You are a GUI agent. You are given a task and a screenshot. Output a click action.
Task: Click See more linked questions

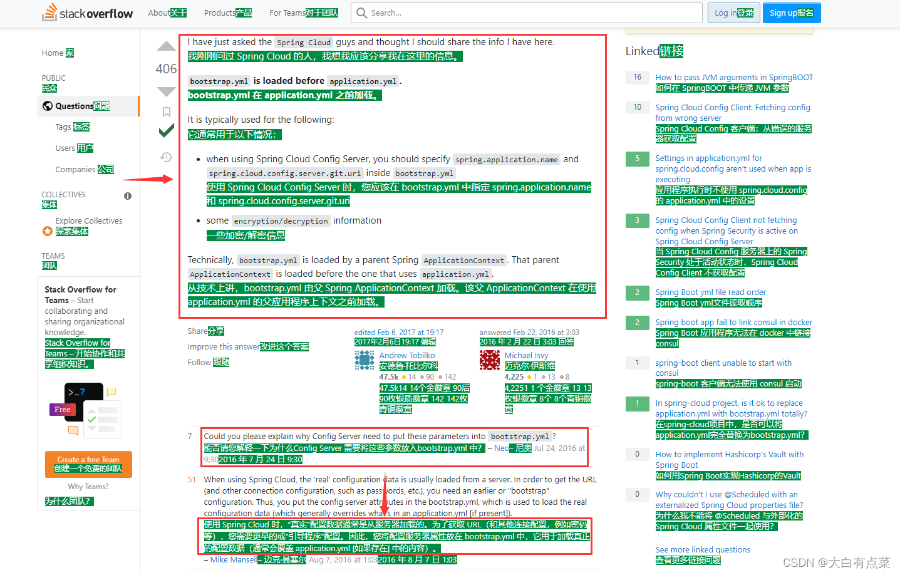pos(703,550)
